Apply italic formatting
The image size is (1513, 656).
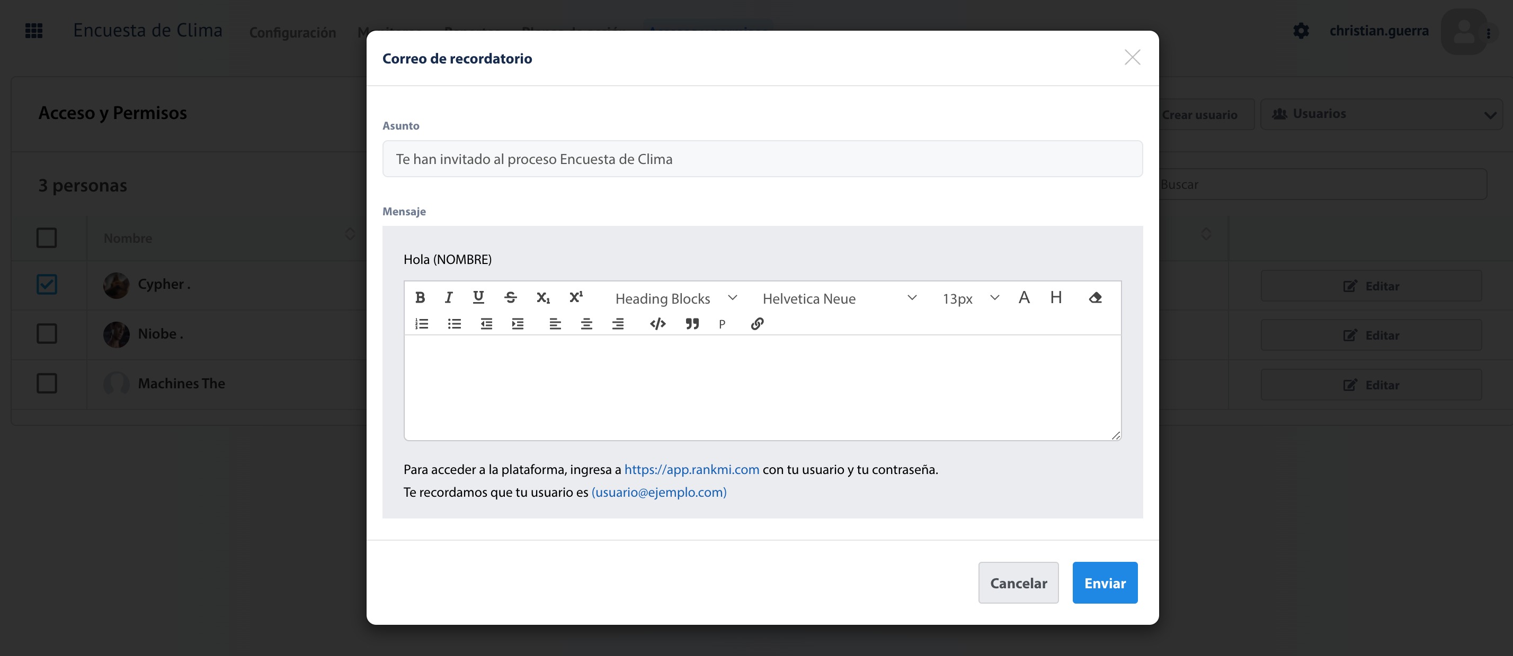click(x=449, y=297)
